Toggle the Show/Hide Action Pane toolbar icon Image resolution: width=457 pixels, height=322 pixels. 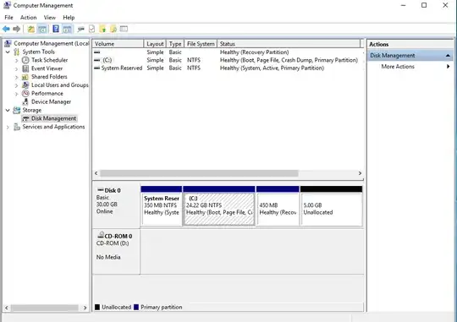[x=67, y=29]
